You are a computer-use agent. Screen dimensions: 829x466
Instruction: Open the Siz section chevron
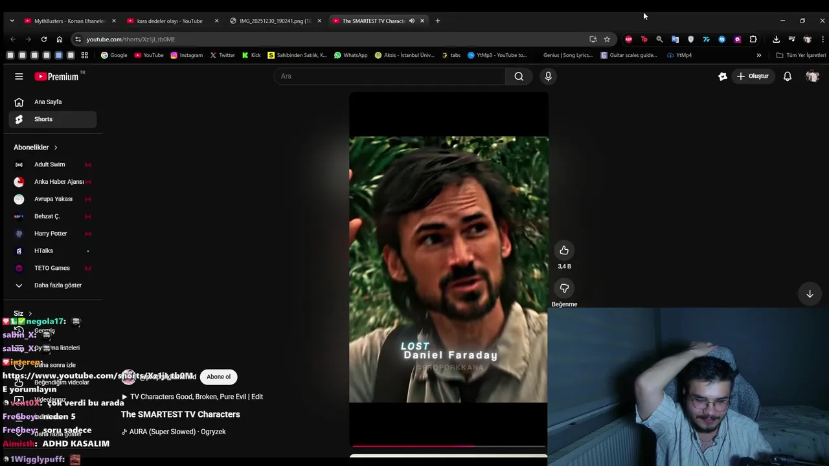30,313
